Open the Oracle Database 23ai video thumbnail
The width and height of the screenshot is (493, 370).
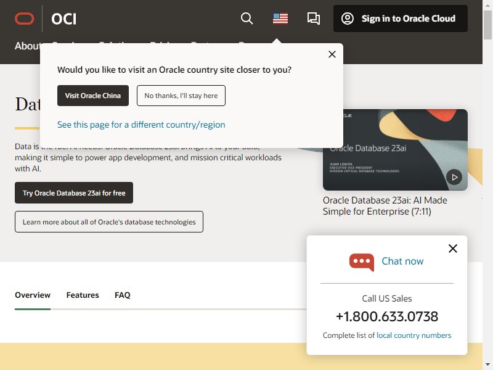pos(395,150)
